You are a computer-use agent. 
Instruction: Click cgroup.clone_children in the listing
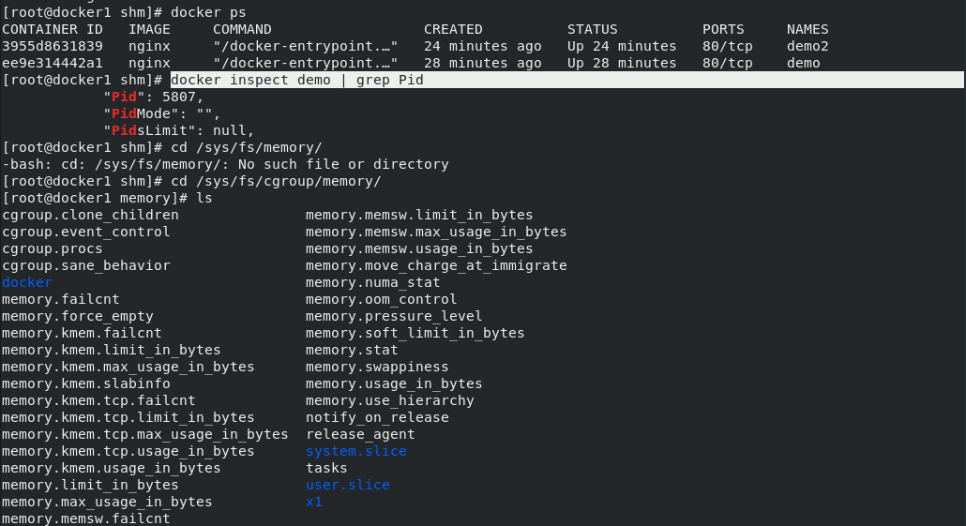tap(90, 215)
